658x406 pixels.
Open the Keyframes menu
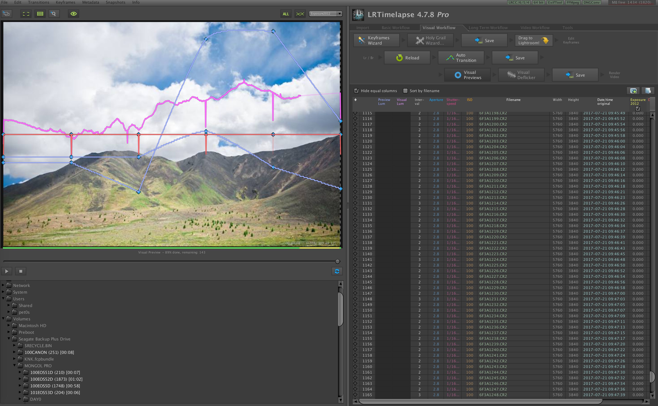coord(66,2)
